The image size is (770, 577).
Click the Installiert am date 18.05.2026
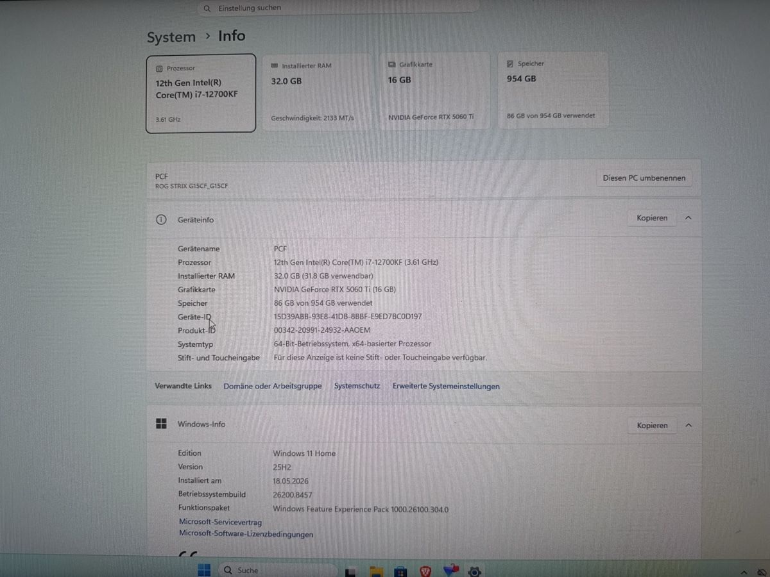[x=291, y=481]
